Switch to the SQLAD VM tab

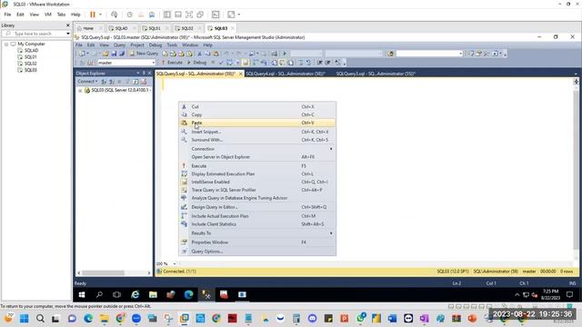[121, 28]
